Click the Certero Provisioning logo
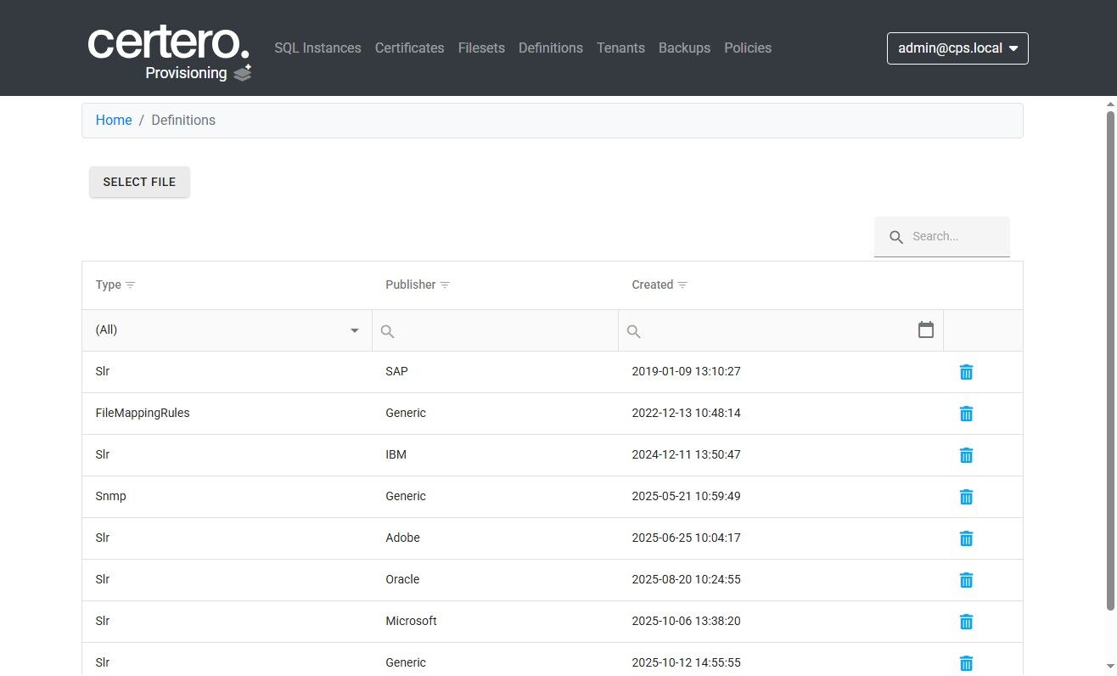This screenshot has width=1117, height=676. click(x=170, y=53)
